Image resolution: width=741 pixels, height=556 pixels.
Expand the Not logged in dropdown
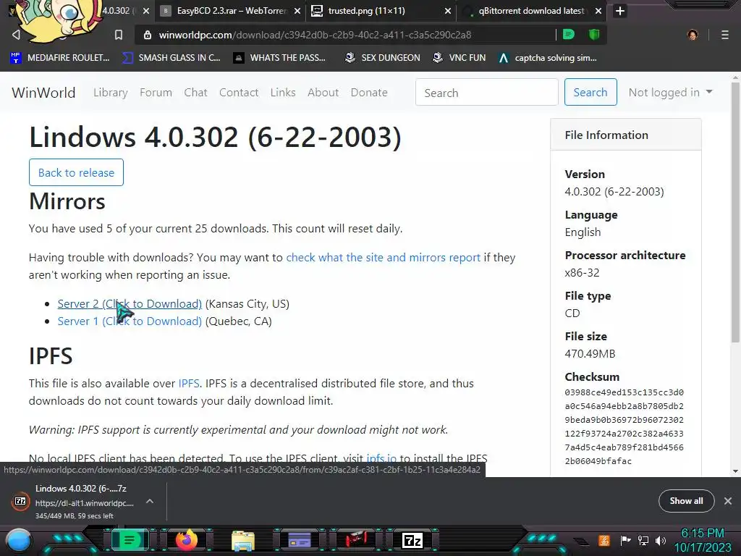tap(670, 92)
